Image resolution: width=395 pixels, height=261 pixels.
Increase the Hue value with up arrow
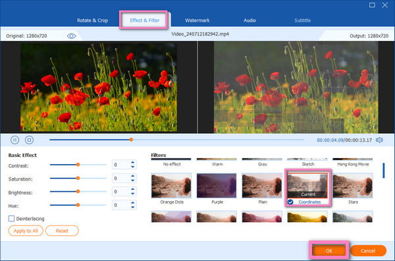(132, 203)
